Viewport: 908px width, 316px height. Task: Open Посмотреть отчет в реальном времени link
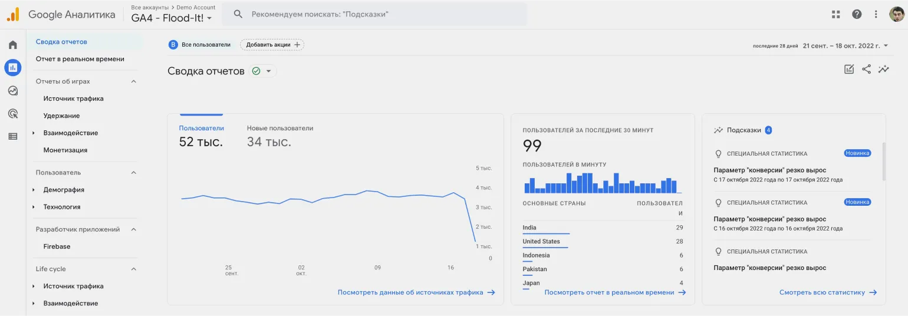point(614,292)
